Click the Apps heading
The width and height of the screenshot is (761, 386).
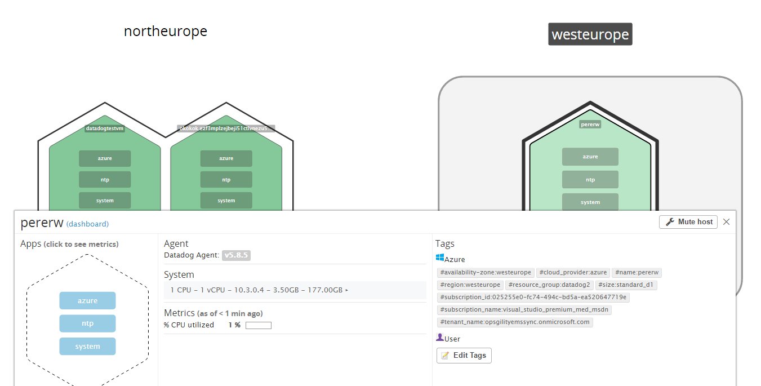pos(30,243)
